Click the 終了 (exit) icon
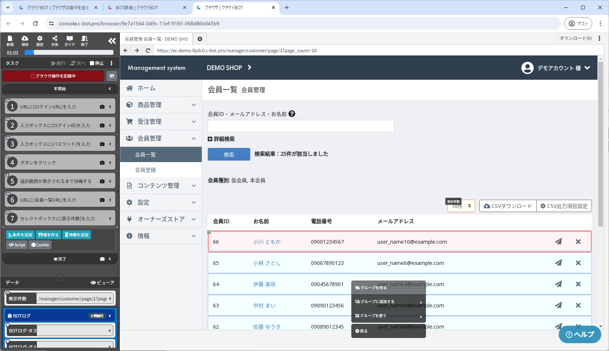The width and height of the screenshot is (609, 351). pyautogui.click(x=85, y=41)
